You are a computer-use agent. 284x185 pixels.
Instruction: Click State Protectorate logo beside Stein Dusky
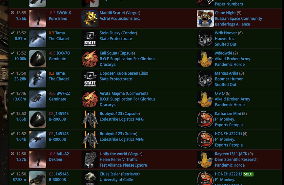tap(90, 39)
